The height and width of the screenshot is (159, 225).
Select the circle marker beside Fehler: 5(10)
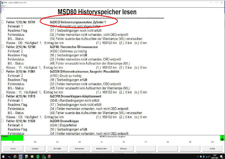point(2,121)
